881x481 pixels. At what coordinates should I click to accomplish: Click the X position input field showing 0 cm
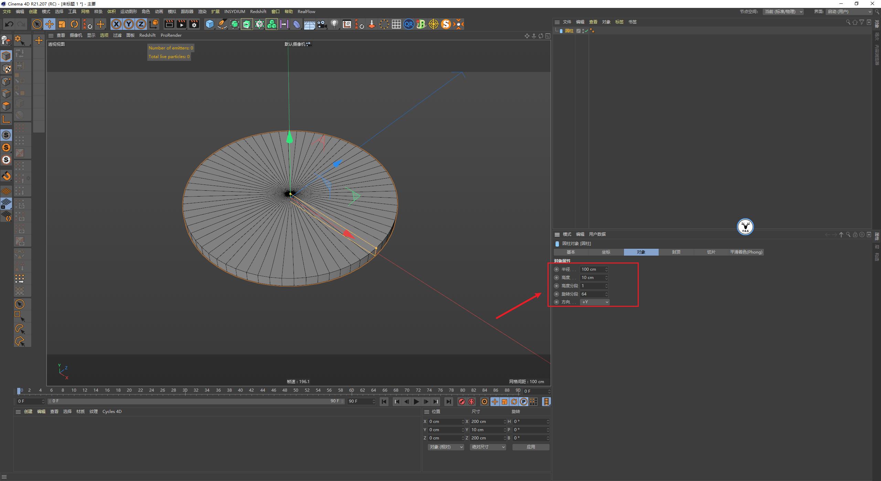446,421
